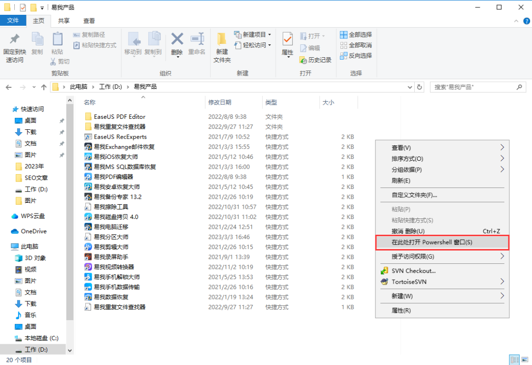The height and width of the screenshot is (365, 532).
Task: Click the Cut scissors icon
Action: (53, 62)
